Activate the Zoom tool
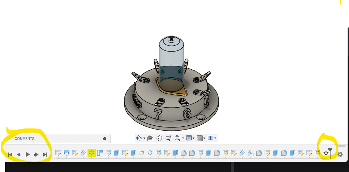This screenshot has height=172, width=349. 168,138
